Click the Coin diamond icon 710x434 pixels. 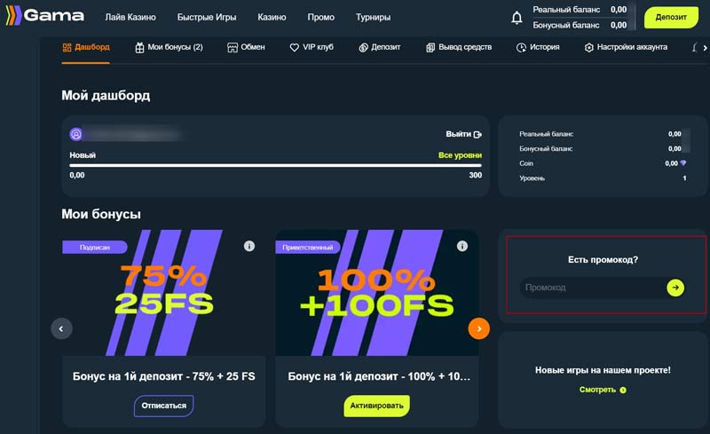682,163
